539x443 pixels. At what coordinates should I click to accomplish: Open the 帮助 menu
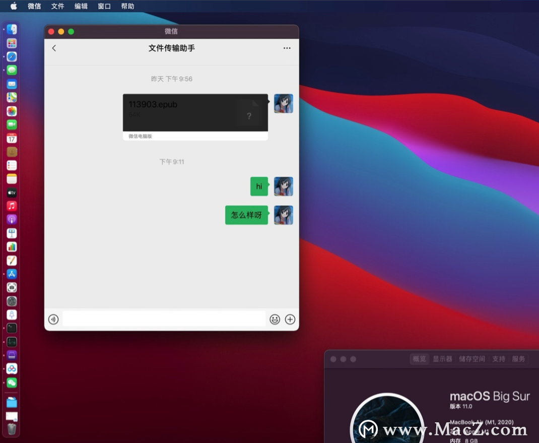[127, 6]
